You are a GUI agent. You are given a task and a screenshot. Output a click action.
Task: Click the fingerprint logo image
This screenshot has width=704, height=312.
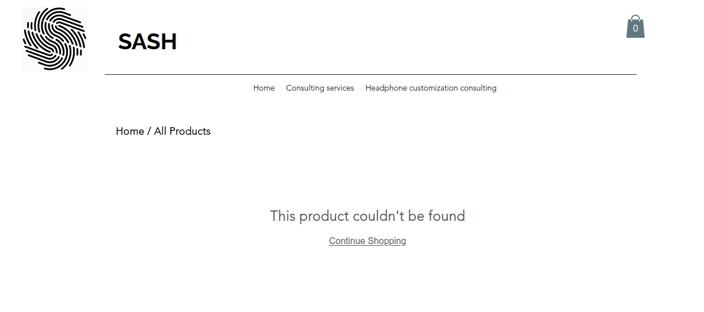click(54, 39)
